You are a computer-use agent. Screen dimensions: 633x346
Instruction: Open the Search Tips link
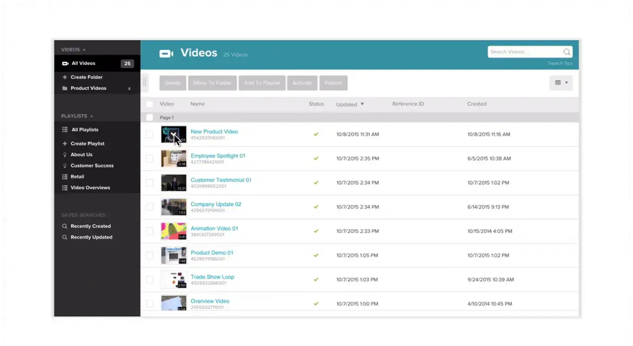(560, 63)
